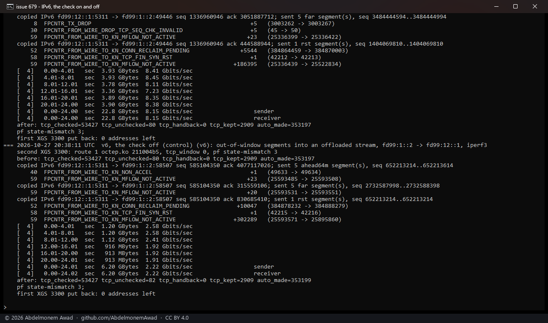
Task: Click the FPCNTR_FROM_WIRE_DROP_TCP_SEQ_CHK_INVALID counter name
Action: (113, 30)
